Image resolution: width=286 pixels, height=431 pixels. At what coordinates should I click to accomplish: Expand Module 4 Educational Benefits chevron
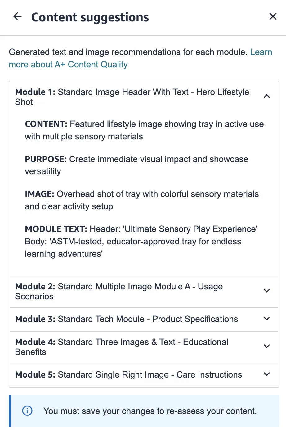tap(266, 346)
